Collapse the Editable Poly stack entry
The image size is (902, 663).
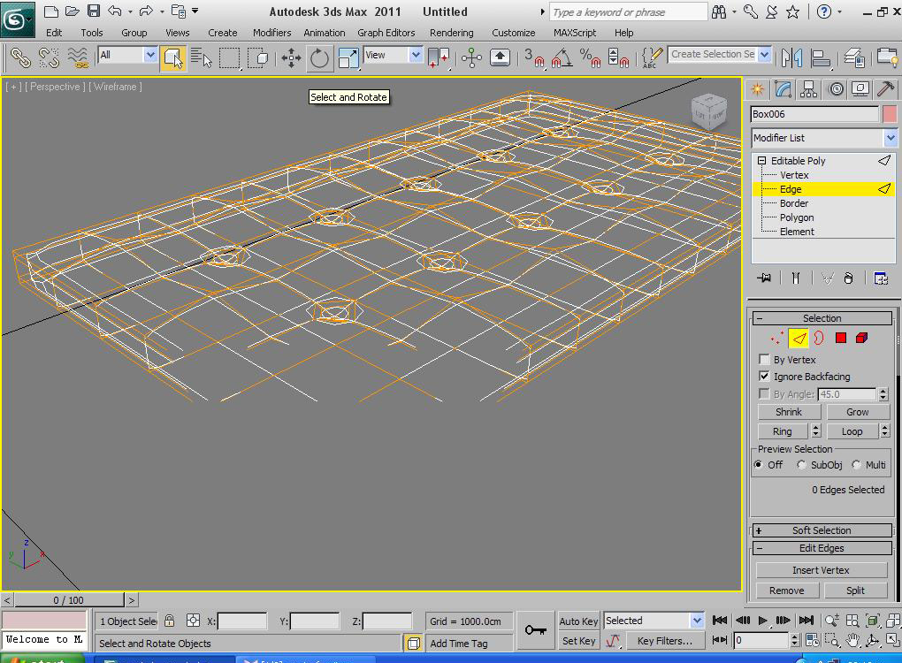(761, 161)
